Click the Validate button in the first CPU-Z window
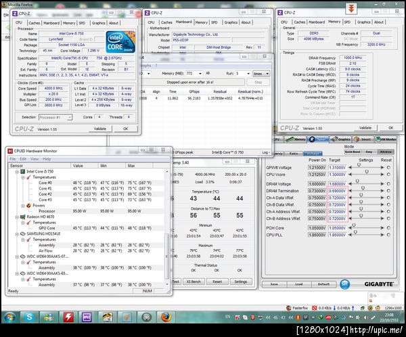This screenshot has width=406, height=337. 99,128
